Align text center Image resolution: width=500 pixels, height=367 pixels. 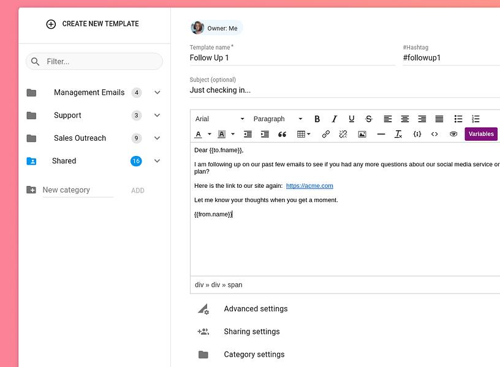point(404,119)
